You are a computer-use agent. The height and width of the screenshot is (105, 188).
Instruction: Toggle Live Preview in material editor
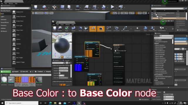[x=101, y=29]
